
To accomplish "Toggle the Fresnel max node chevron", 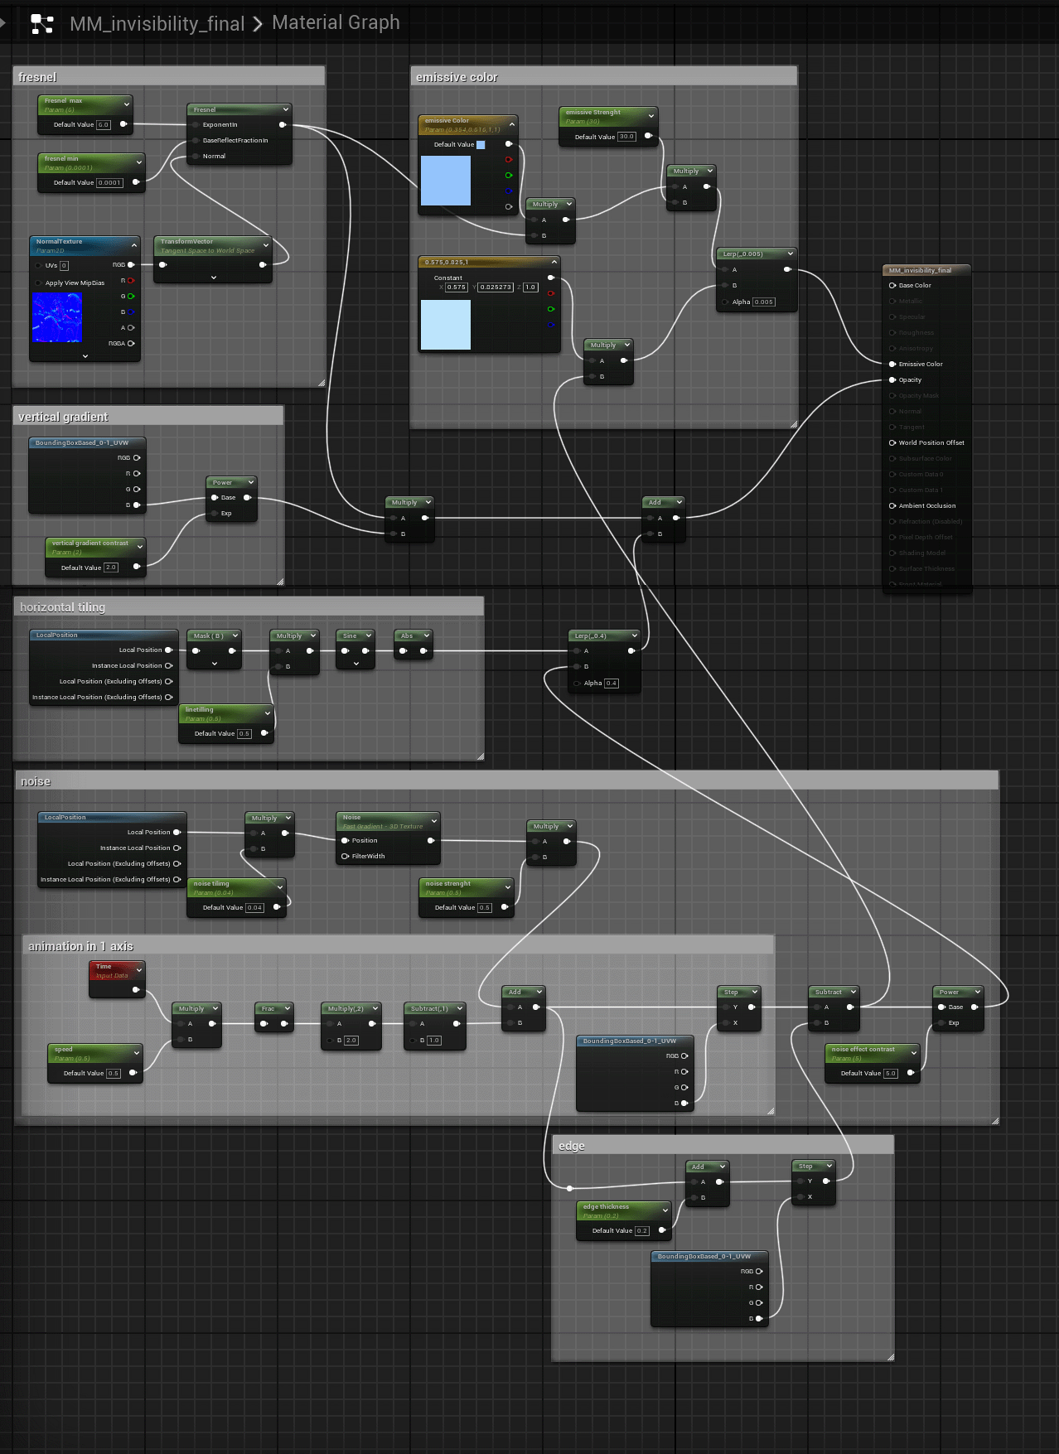I will (126, 104).
